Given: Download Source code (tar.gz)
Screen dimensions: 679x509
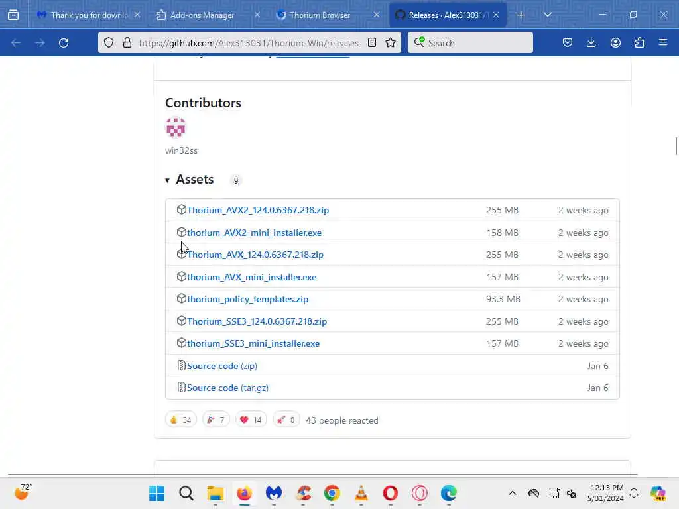Looking at the screenshot, I should click(x=228, y=388).
